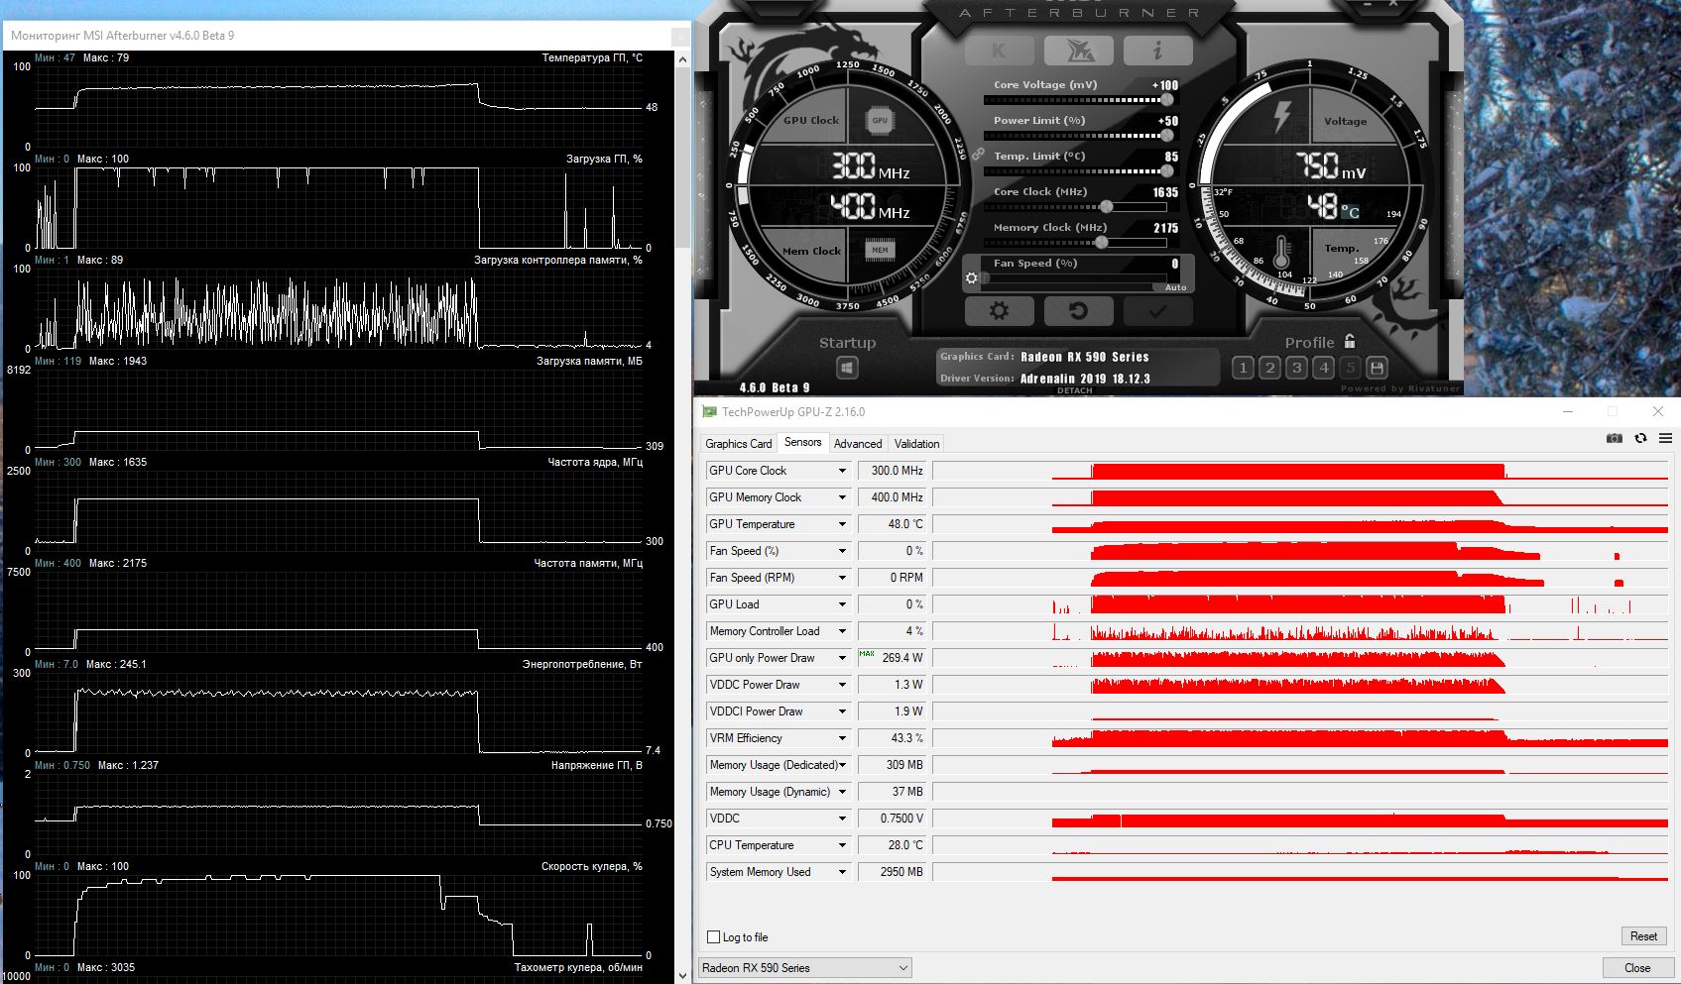Click the DETACH label in Afterburner

[1074, 390]
